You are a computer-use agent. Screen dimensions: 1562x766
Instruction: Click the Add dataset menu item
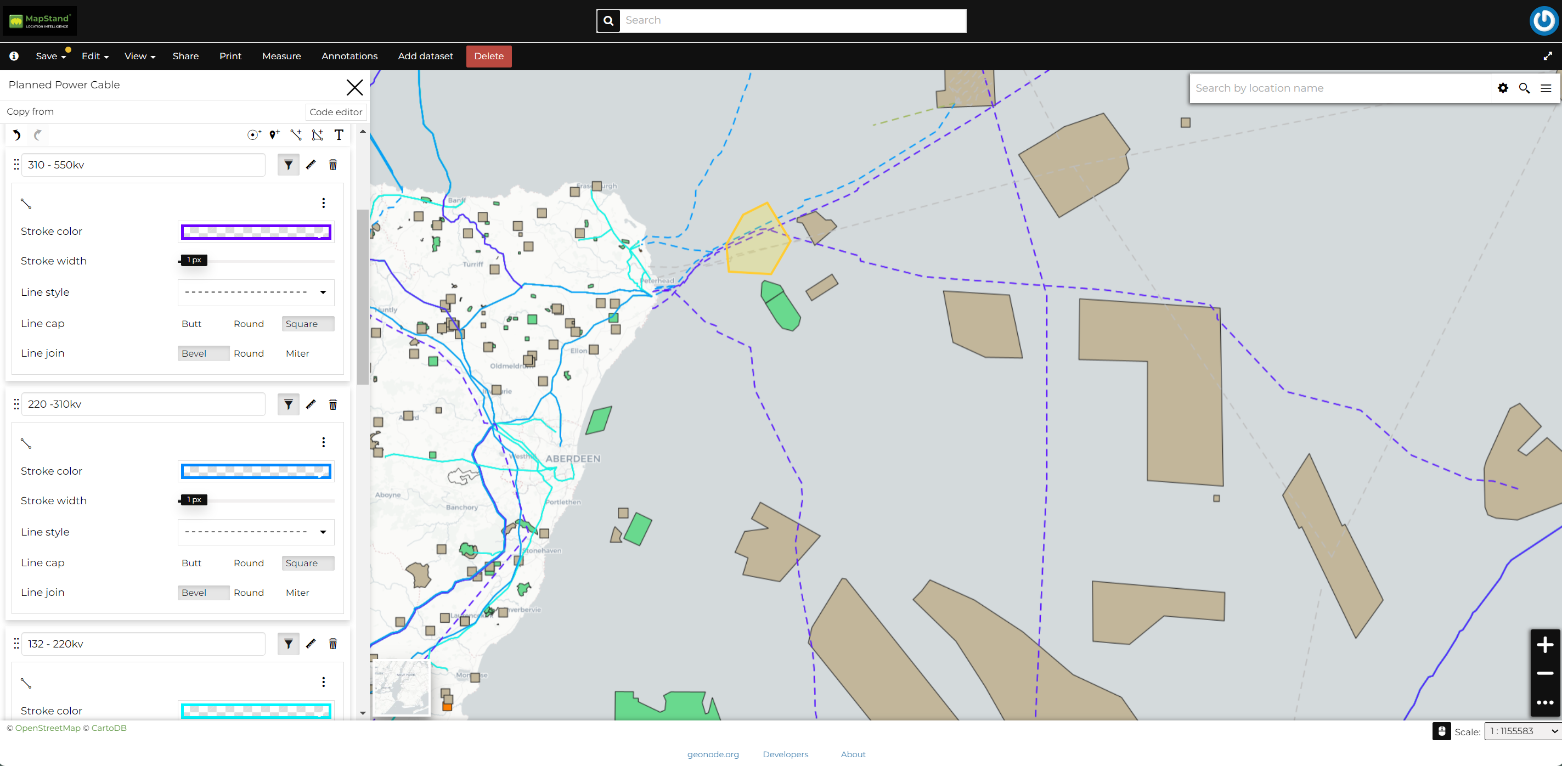(x=425, y=56)
